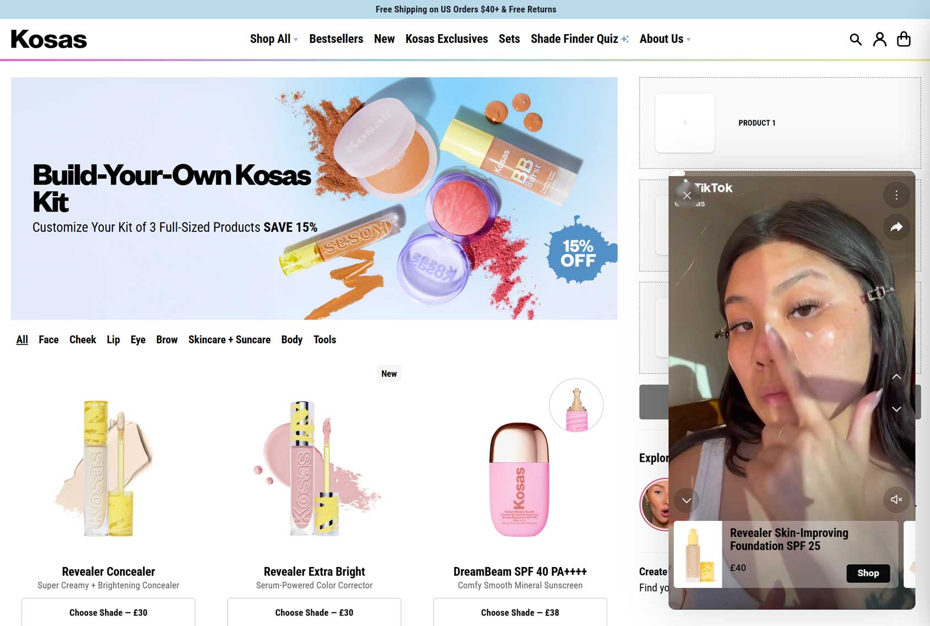The width and height of the screenshot is (930, 626).
Task: Open the round story avatar under Explore
Action: click(655, 504)
